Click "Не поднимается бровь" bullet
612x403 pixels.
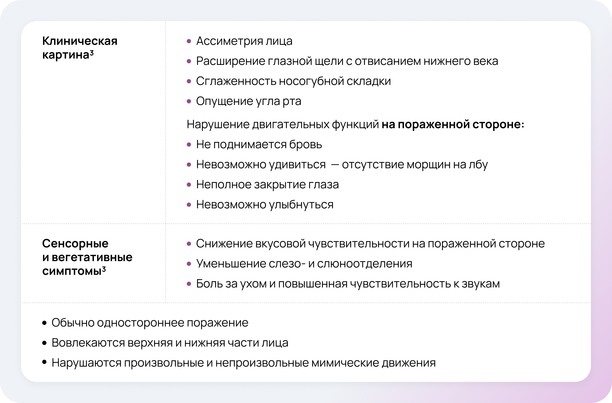click(x=259, y=145)
